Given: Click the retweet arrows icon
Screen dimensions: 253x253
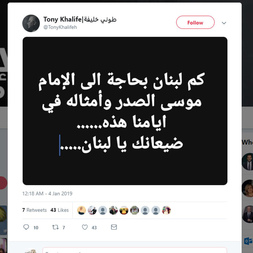Looking at the screenshot, I should click(x=55, y=227).
